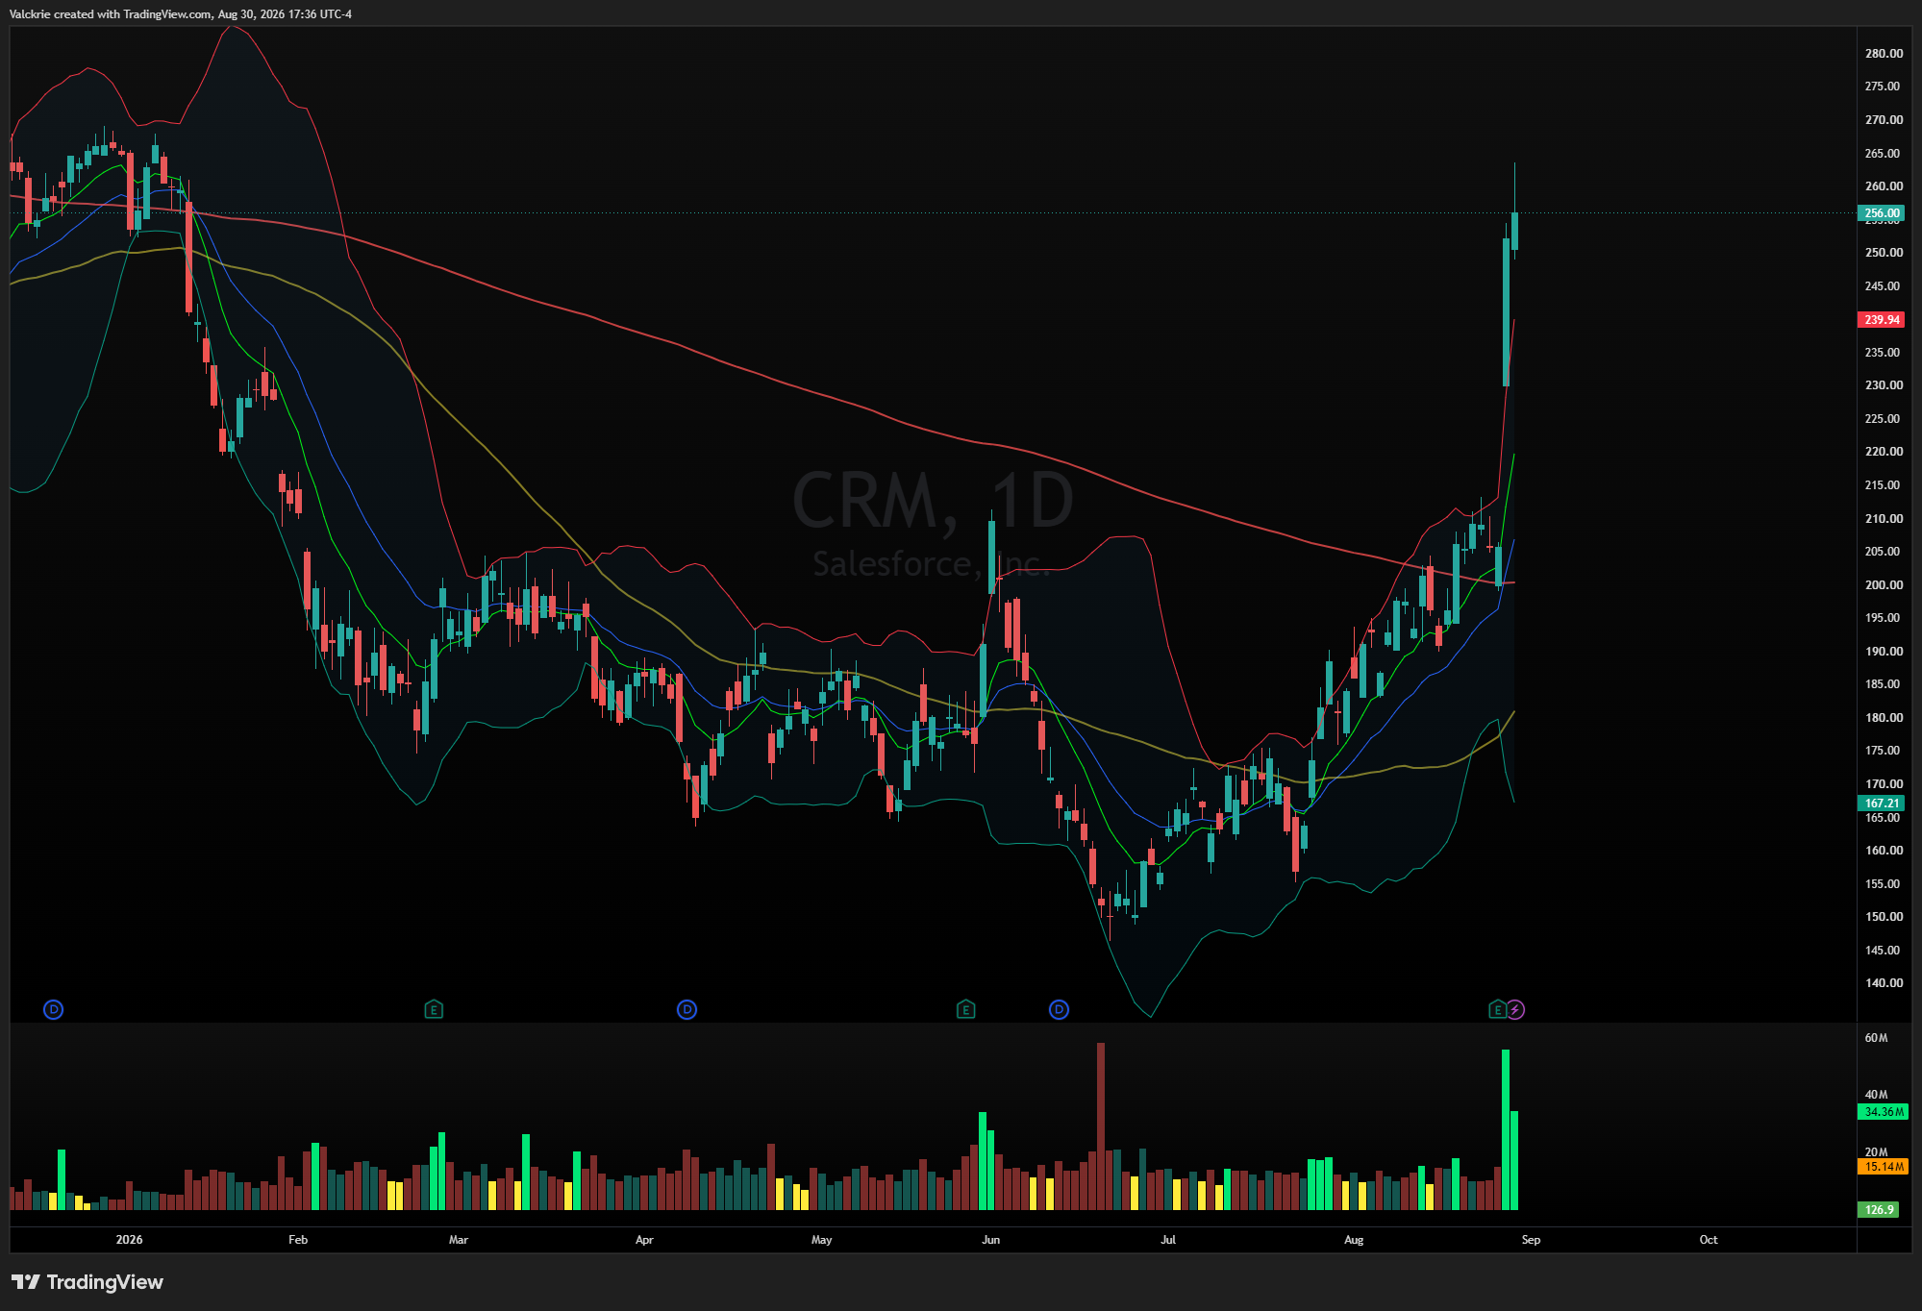Click the 245.00 price axis value
The image size is (1922, 1311).
tap(1884, 286)
